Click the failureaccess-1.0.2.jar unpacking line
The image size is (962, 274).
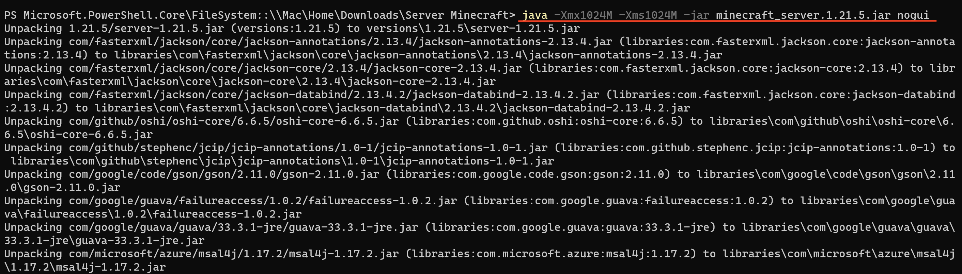480,207
